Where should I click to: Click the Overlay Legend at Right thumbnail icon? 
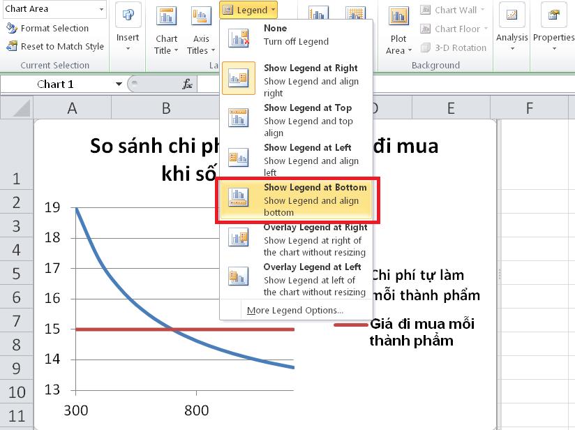(x=239, y=237)
